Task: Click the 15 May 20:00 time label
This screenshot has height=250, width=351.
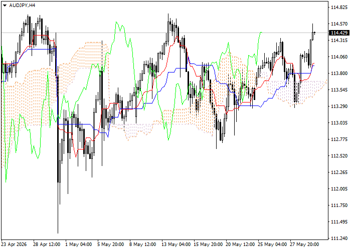Action: [209, 244]
